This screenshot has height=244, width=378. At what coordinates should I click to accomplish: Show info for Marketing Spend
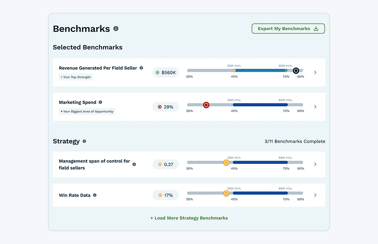(x=100, y=102)
